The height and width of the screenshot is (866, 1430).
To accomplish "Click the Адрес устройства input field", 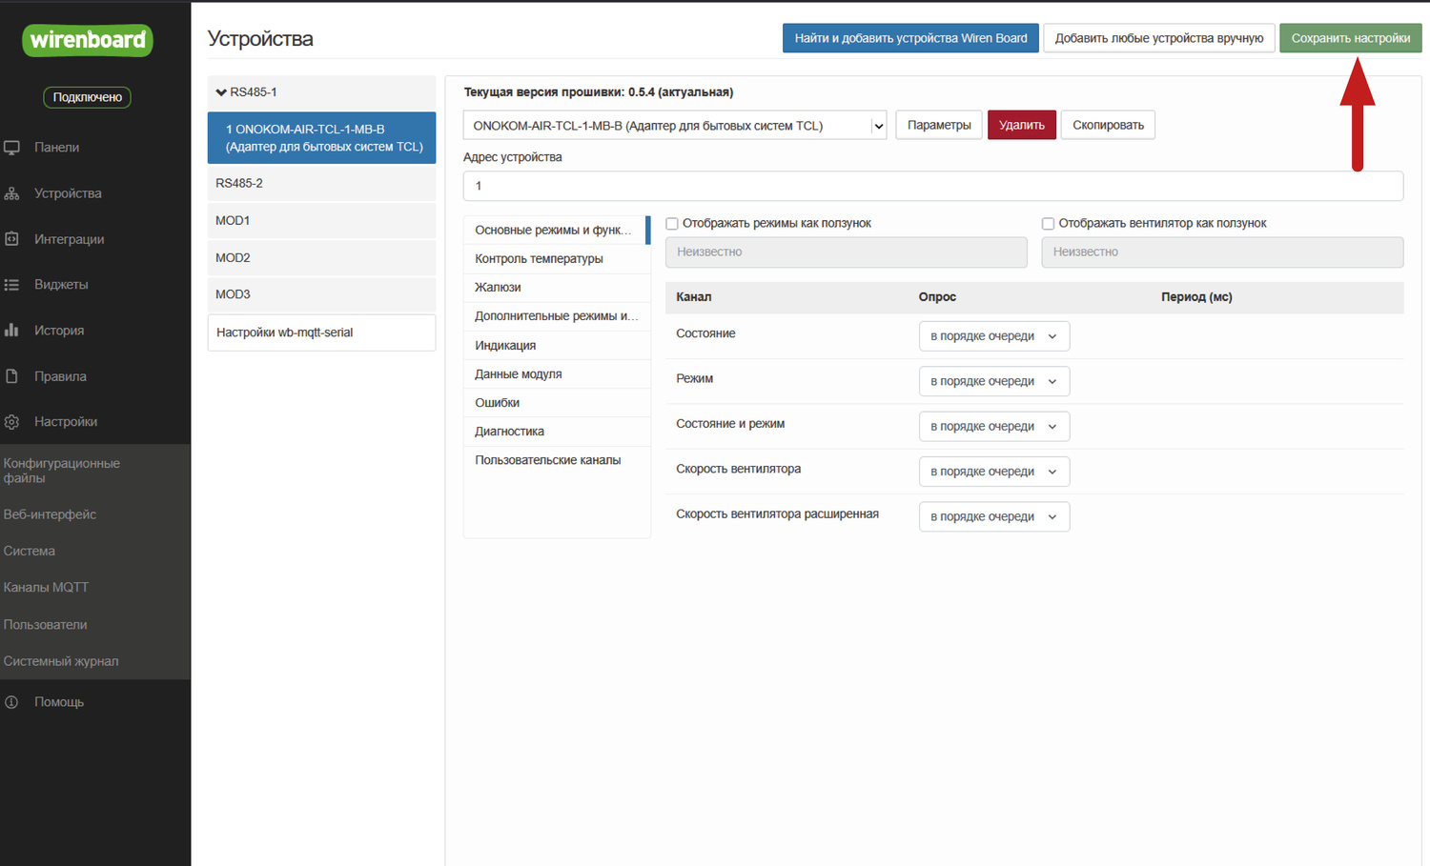I will [933, 186].
